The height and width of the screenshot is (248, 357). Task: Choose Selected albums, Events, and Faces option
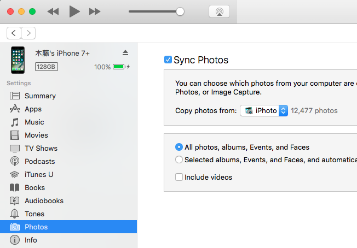[179, 160]
